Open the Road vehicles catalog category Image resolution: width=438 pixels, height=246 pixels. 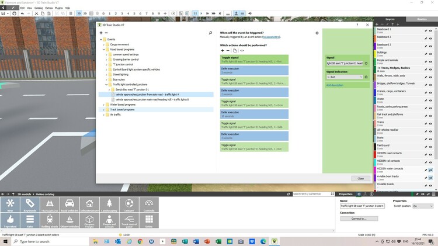(69, 205)
